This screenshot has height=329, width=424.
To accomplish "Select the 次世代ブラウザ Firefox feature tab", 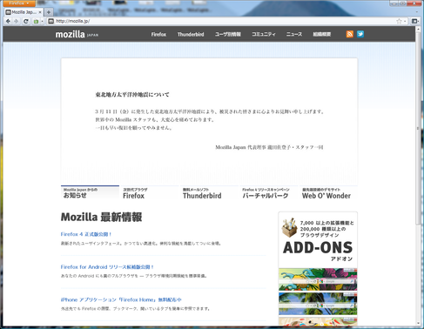I will [150, 193].
